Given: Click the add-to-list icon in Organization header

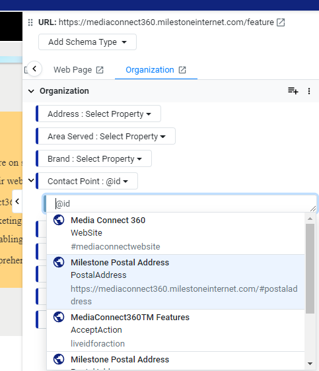Looking at the screenshot, I should [293, 91].
